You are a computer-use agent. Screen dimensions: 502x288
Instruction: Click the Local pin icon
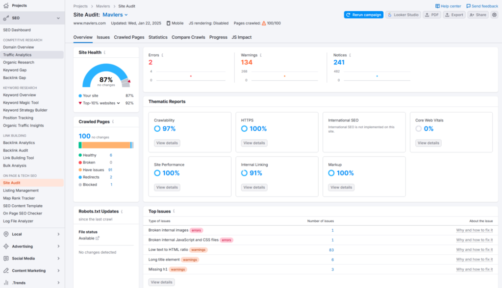[x=6, y=234]
